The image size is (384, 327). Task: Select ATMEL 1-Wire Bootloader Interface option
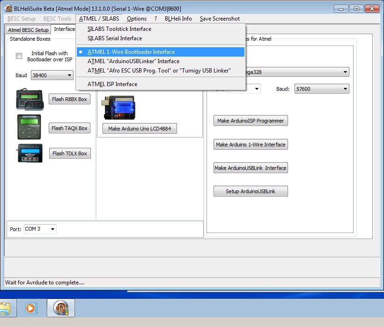(161, 52)
